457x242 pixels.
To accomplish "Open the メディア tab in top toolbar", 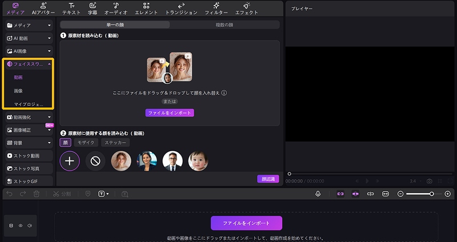I will [x=15, y=9].
